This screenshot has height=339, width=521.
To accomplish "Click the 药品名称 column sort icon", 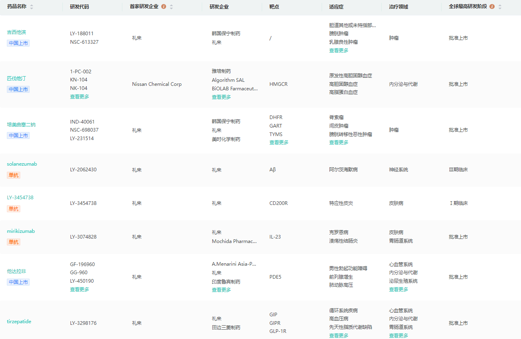I will point(32,7).
